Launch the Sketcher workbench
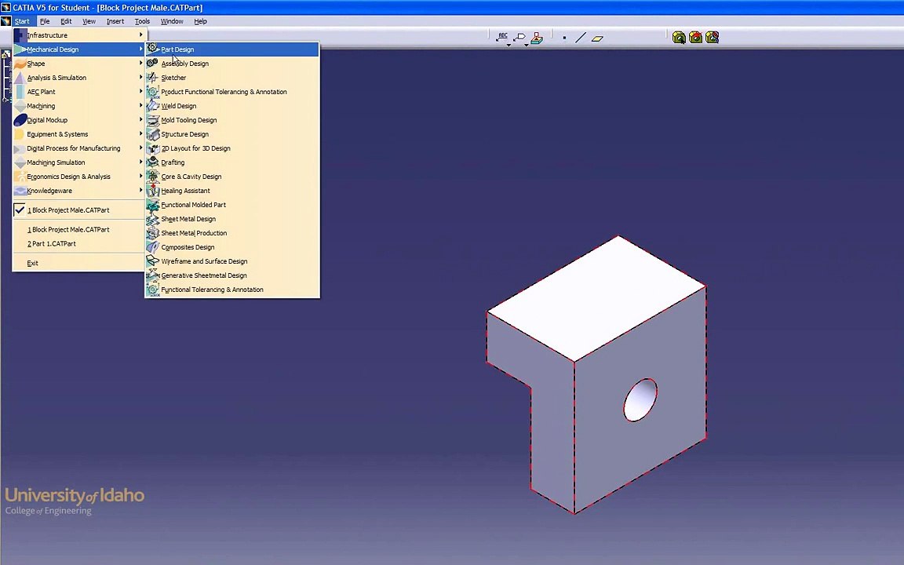904x565 pixels. coord(231,77)
